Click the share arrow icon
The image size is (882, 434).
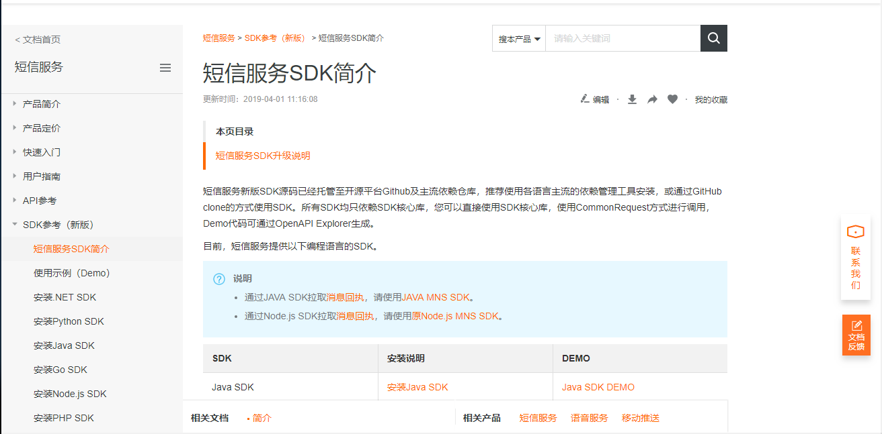651,99
